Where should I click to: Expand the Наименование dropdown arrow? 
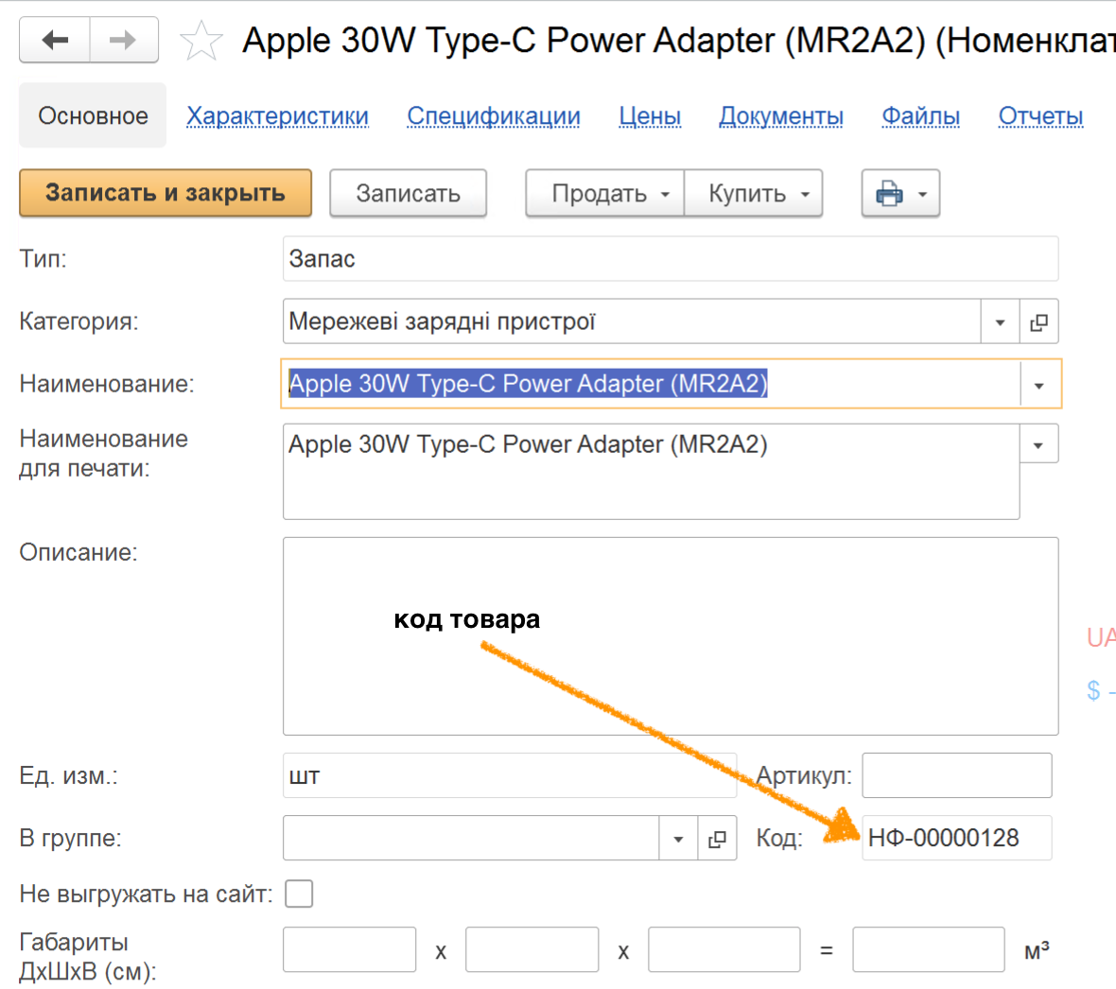tap(1039, 385)
